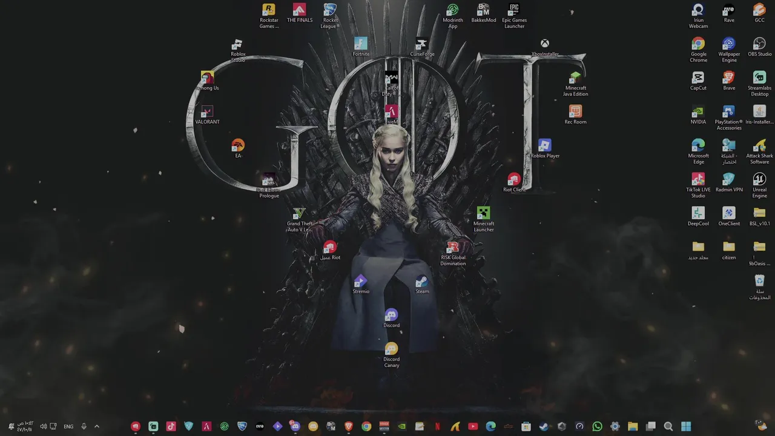This screenshot has height=436, width=775.
Task: Open the Modrinth App desktop shortcut
Action: pos(453,16)
